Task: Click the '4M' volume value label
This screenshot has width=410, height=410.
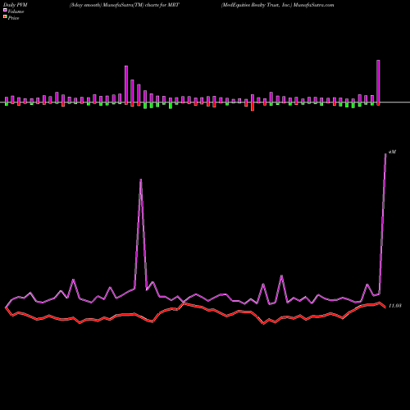Action: [x=393, y=152]
